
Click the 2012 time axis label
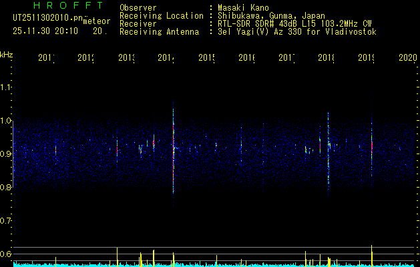(85, 57)
